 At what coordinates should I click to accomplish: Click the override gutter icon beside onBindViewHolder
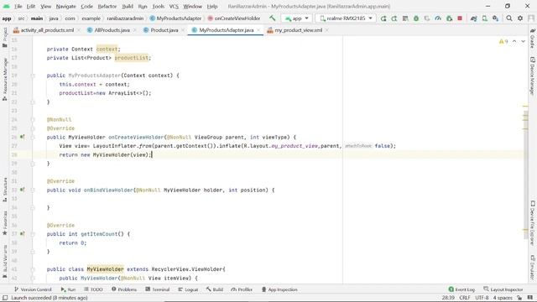23,190
